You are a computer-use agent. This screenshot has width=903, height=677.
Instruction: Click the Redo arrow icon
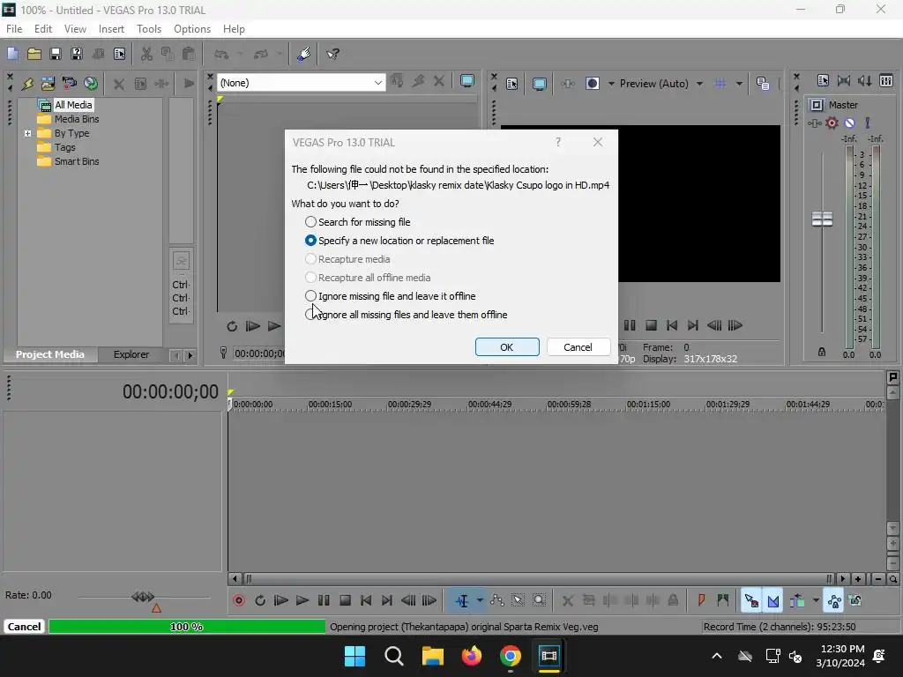(x=261, y=54)
